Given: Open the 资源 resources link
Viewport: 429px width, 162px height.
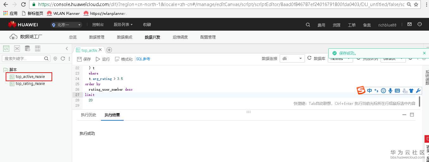Looking at the screenshot, I should 337,25.
